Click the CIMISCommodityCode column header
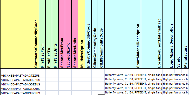Image resolution: width=189 pixels, height=95 pixels. pos(101,34)
